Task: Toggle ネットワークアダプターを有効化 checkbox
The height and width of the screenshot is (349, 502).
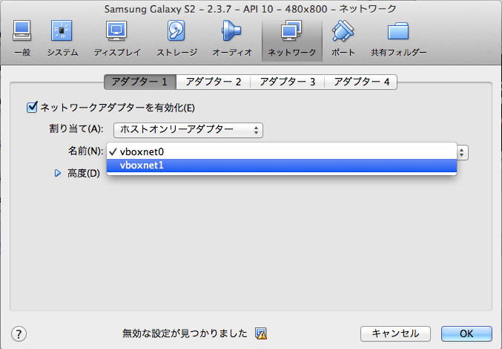Action: tap(32, 108)
